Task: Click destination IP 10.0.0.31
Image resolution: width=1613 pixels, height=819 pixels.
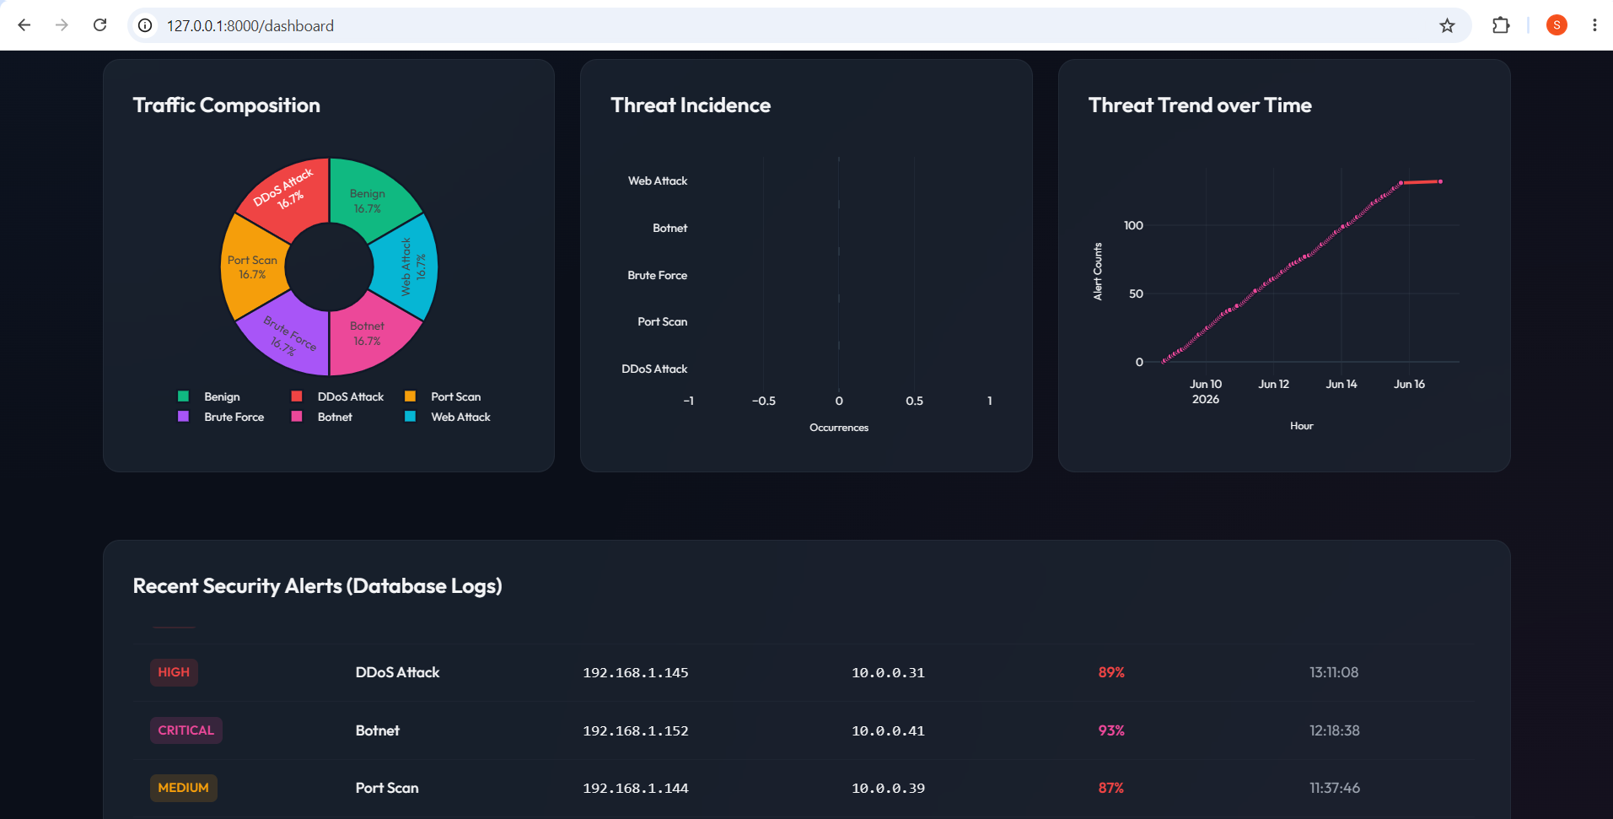Action: [888, 672]
